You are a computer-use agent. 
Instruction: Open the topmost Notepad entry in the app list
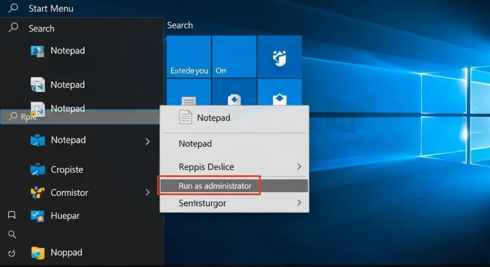coord(58,51)
